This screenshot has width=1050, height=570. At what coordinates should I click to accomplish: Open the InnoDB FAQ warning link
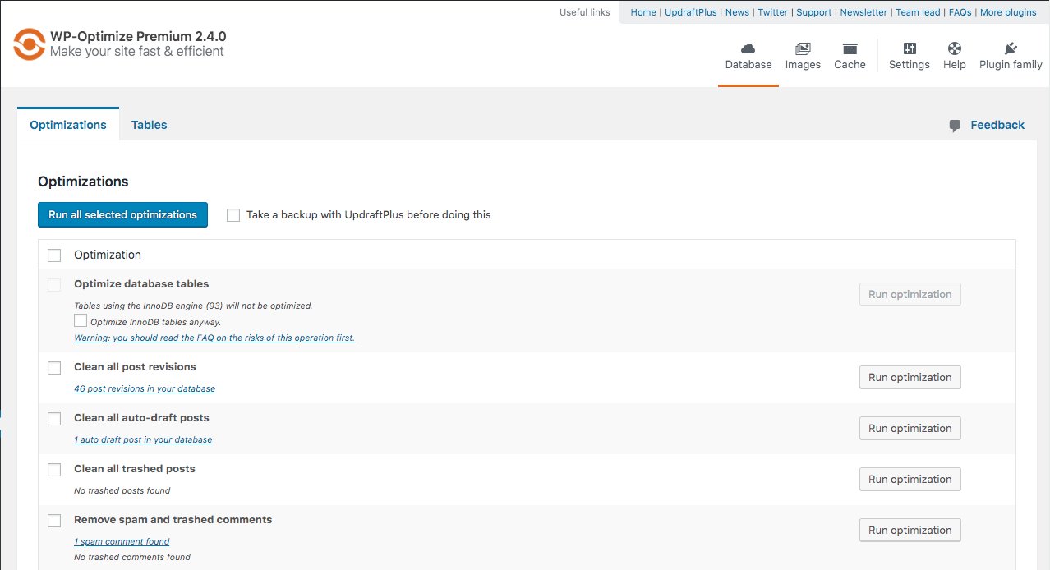click(x=214, y=338)
